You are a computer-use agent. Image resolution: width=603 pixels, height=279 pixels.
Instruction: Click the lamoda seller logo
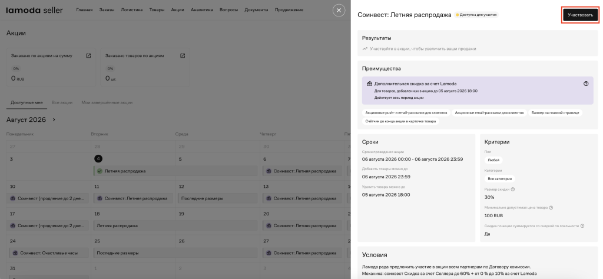(x=34, y=11)
